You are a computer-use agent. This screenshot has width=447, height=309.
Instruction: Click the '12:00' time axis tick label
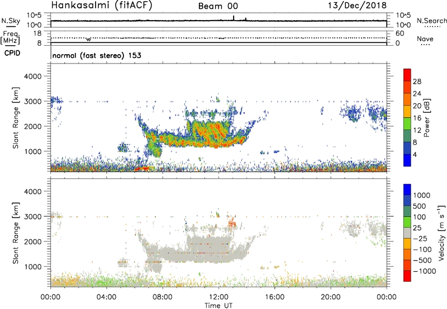(218, 297)
